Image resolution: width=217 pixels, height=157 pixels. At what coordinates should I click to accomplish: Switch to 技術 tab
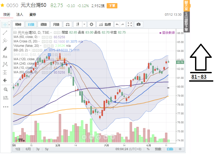[x=7, y=15]
